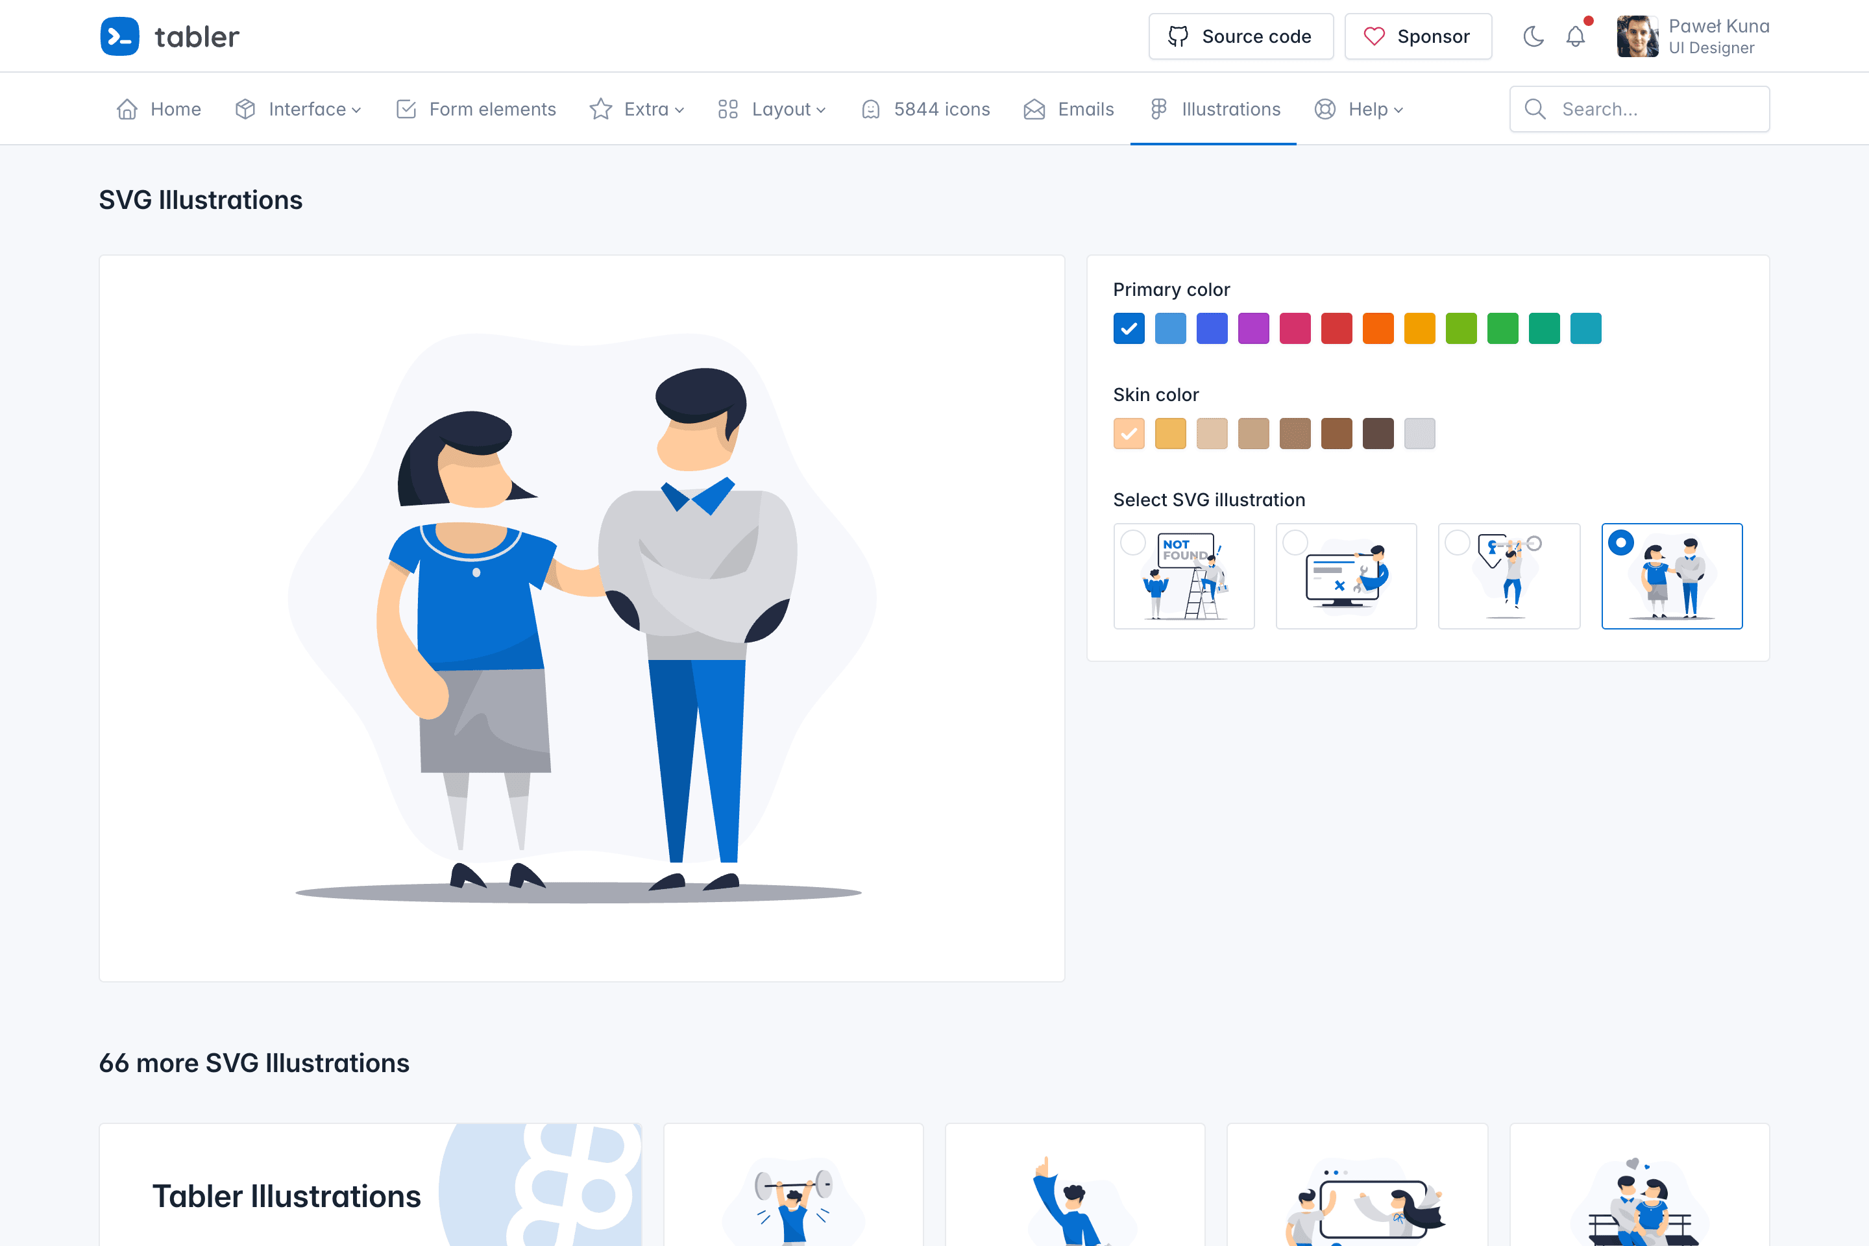
Task: Open the Home page via house icon
Action: 127,109
